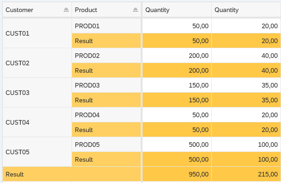Click the PROD03 product cell

(x=106, y=85)
